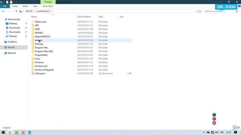Go up one level with Up arrow
This screenshot has height=135, width=241.
point(16,11)
